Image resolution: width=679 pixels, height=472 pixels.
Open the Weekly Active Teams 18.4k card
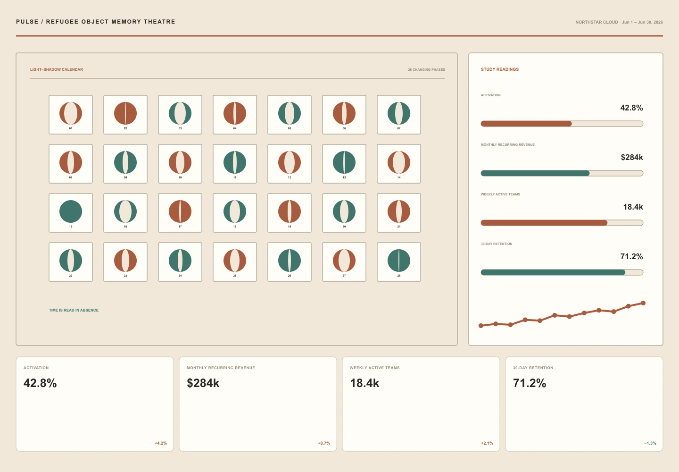(421, 404)
